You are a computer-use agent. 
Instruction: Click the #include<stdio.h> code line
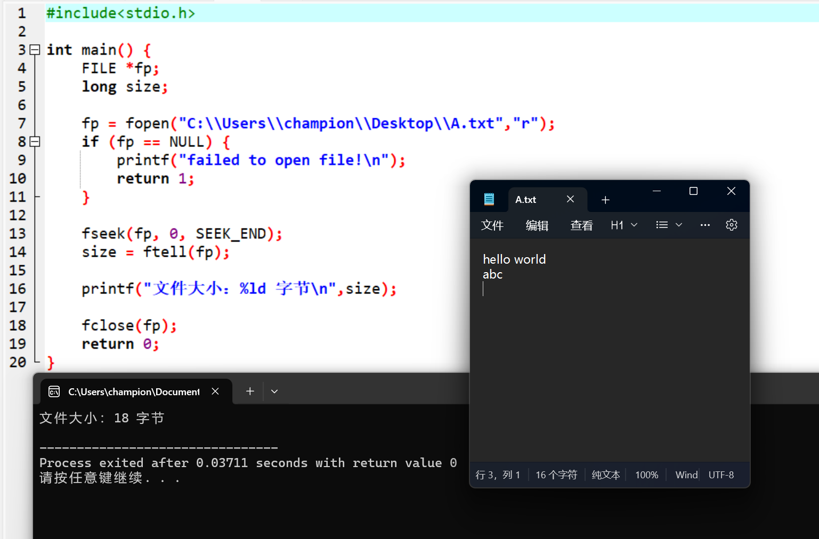pyautogui.click(x=121, y=13)
